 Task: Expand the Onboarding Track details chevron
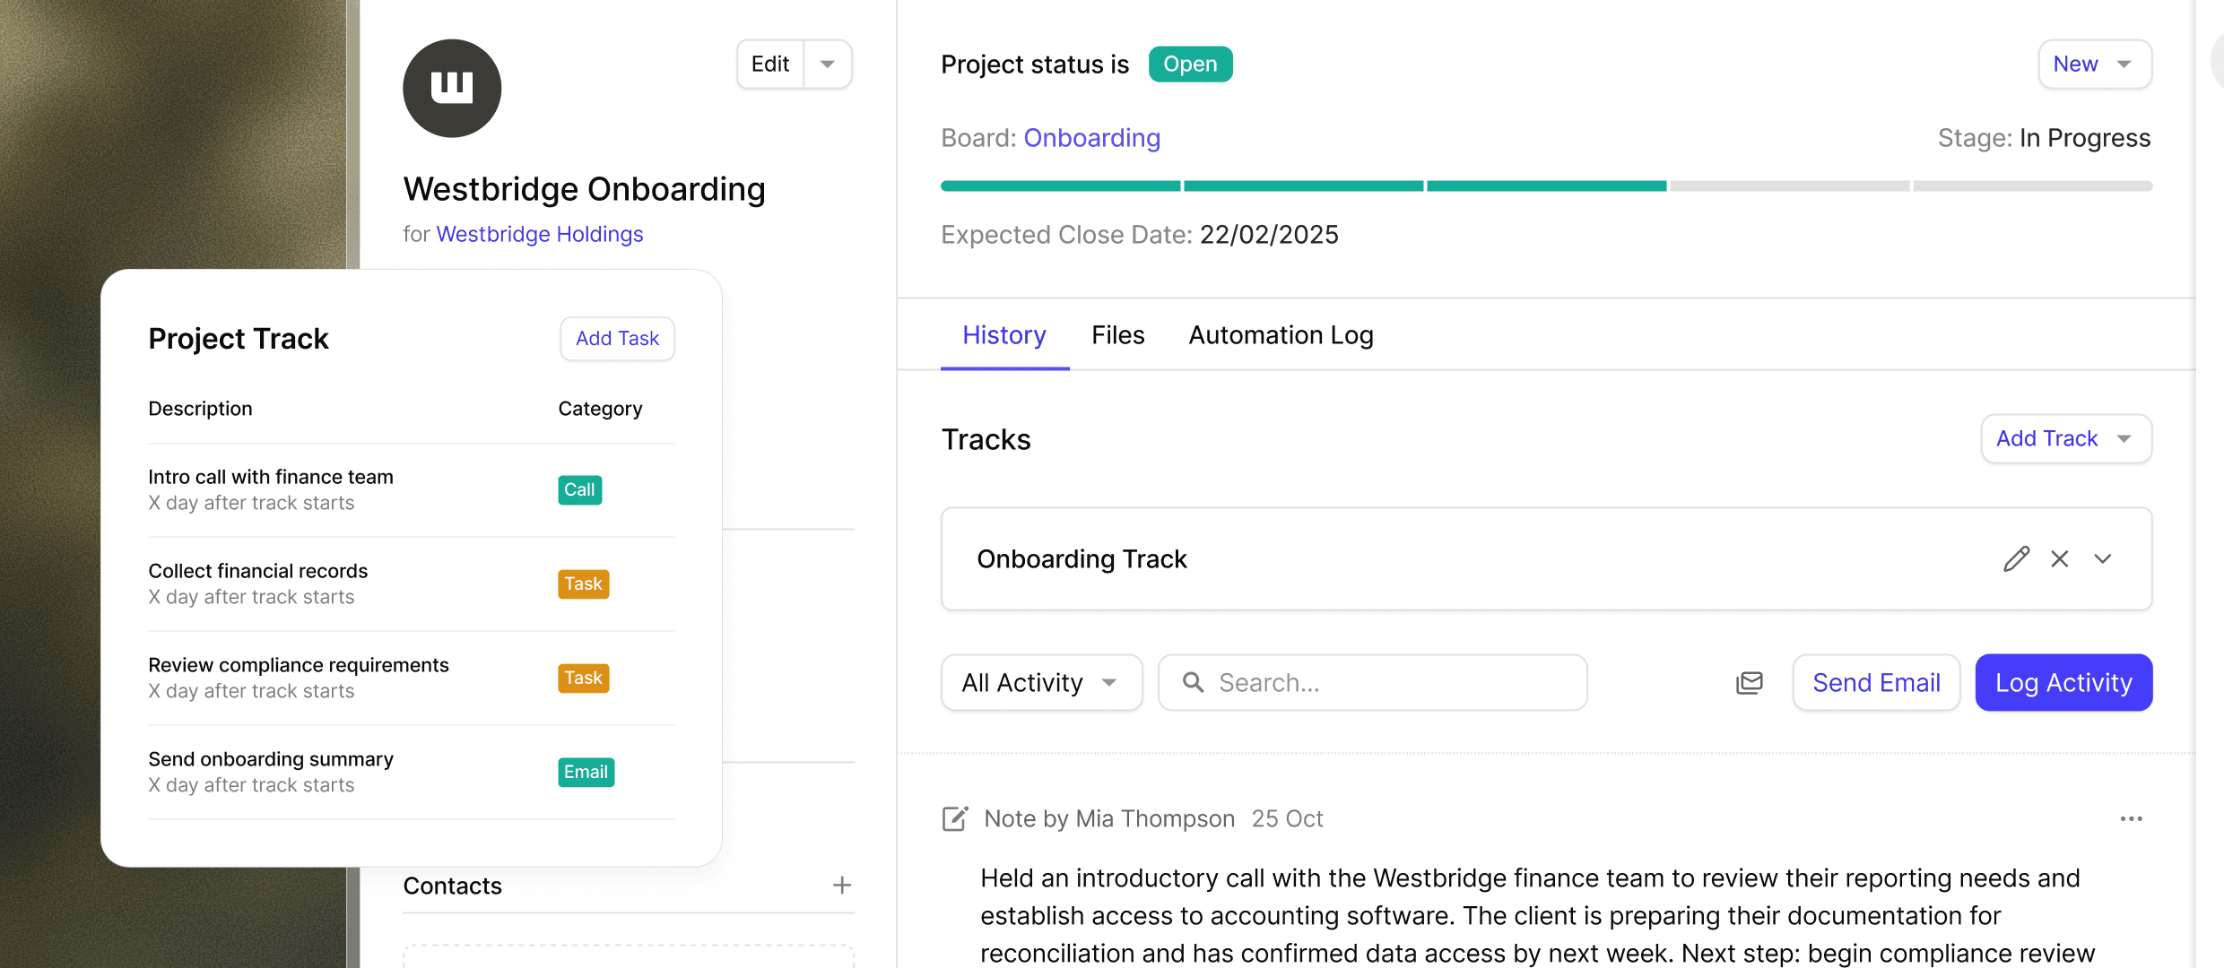pos(2102,558)
